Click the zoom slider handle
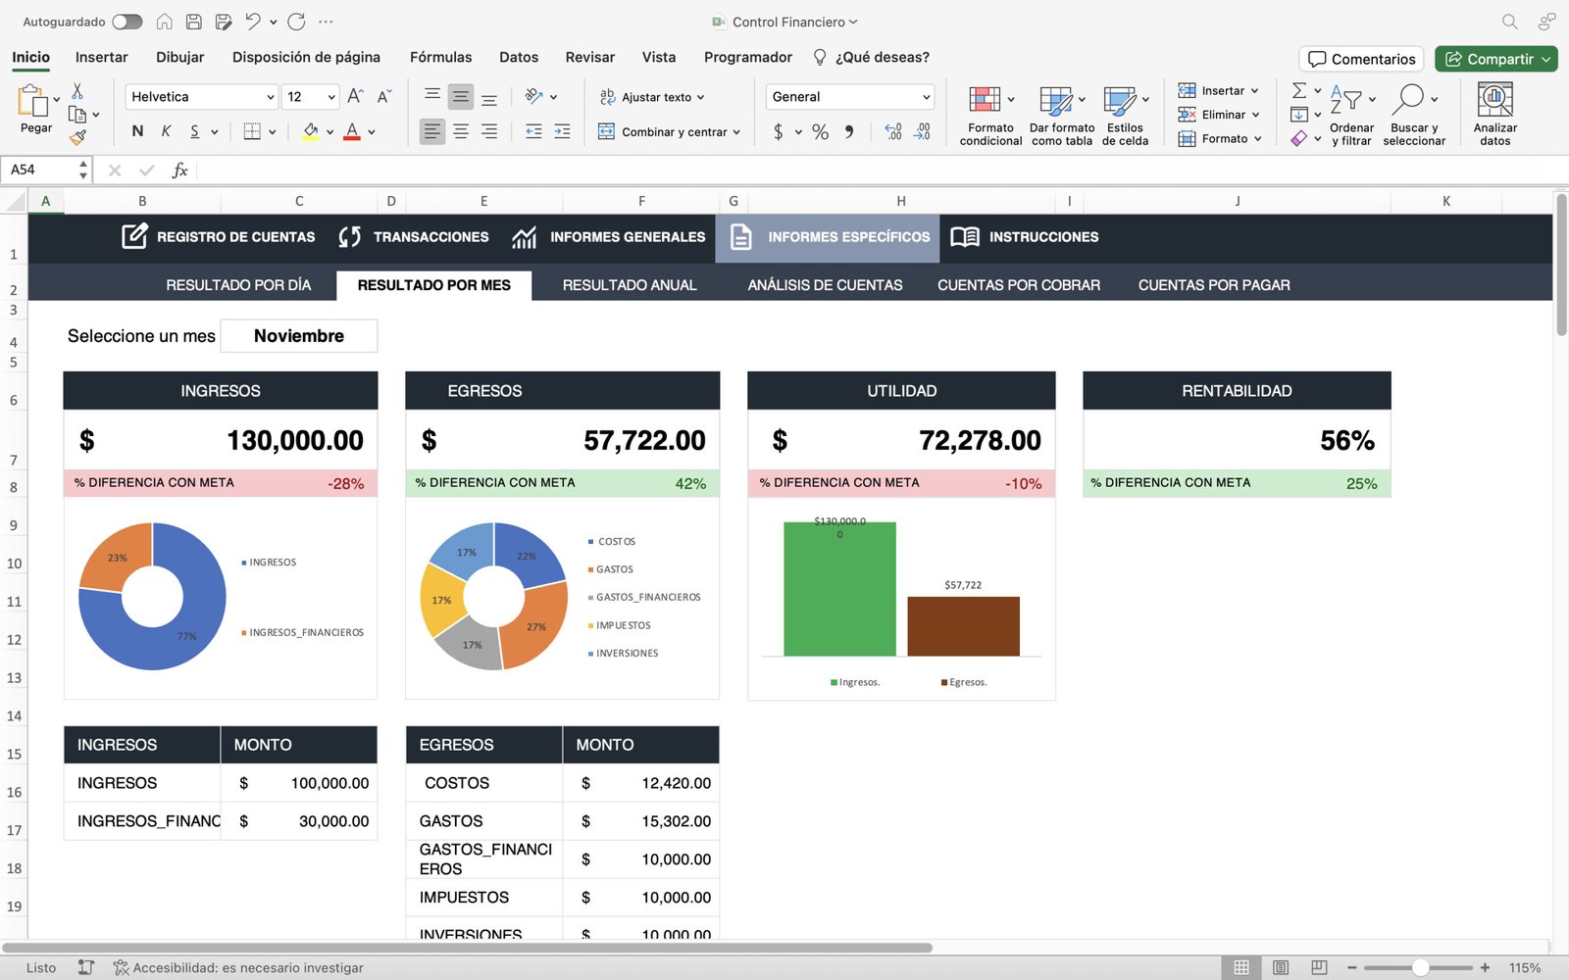 [x=1420, y=967]
